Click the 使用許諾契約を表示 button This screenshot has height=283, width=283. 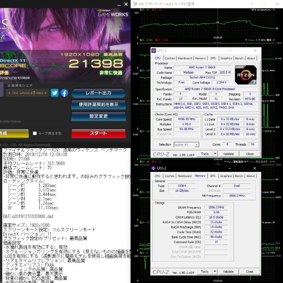[99, 104]
